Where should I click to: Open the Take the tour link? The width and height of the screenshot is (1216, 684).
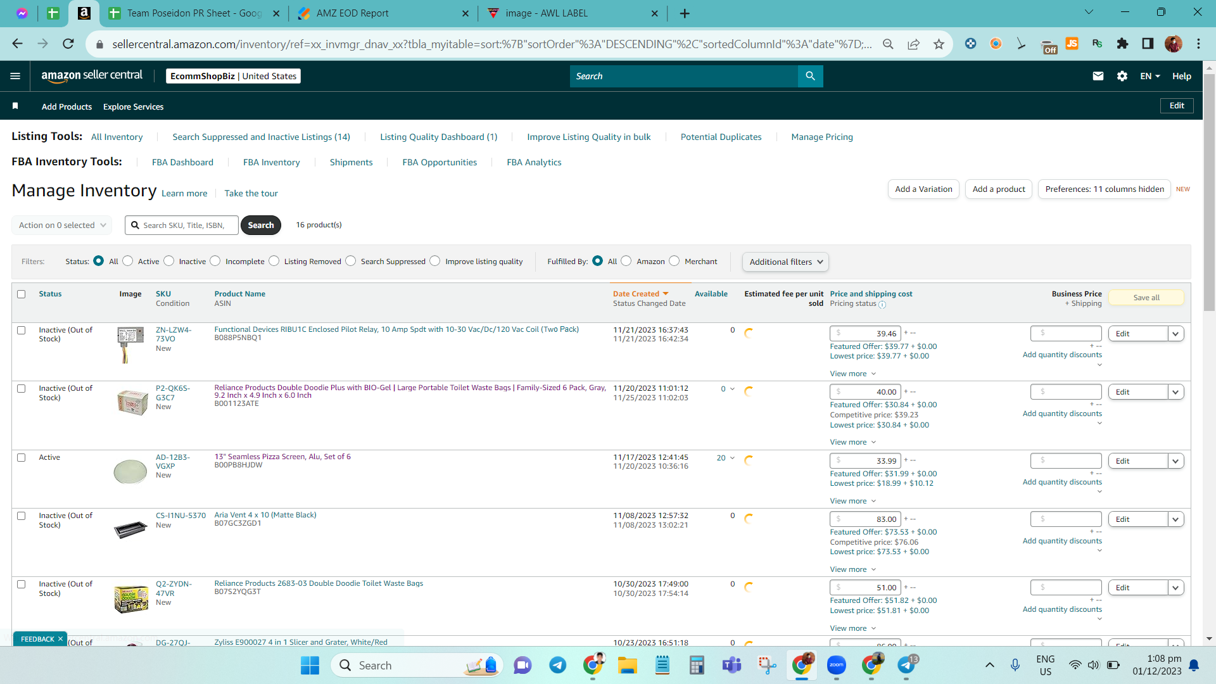[x=251, y=193]
